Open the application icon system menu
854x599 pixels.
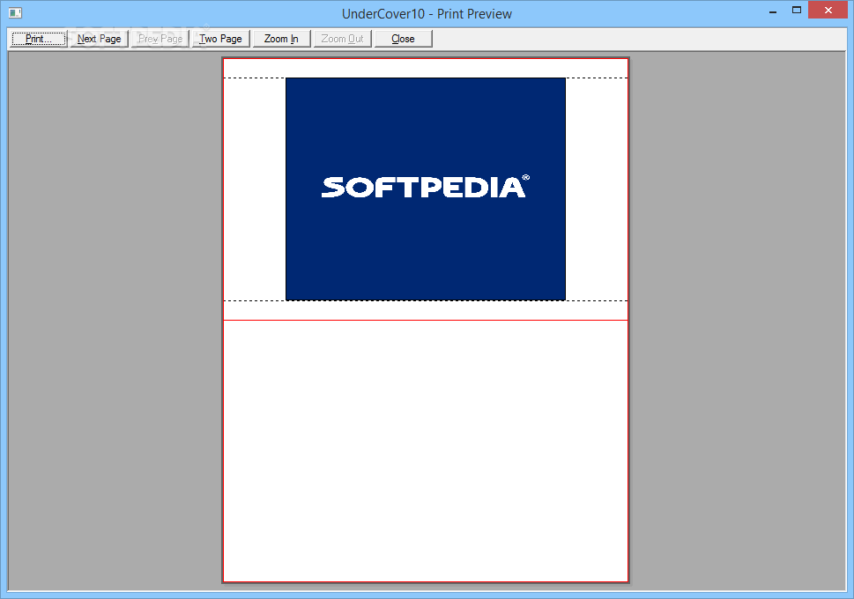pyautogui.click(x=15, y=12)
